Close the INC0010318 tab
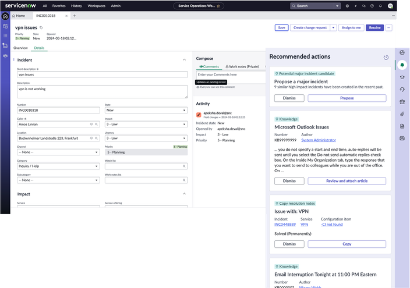This screenshot has width=410, height=288. 66,16
